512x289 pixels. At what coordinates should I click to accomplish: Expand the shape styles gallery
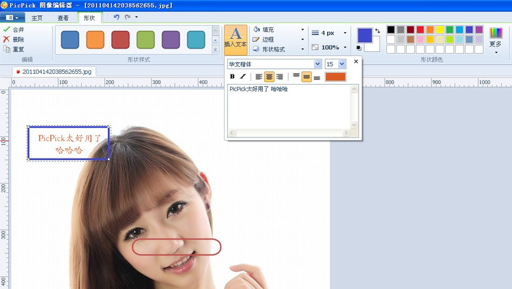tap(215, 50)
